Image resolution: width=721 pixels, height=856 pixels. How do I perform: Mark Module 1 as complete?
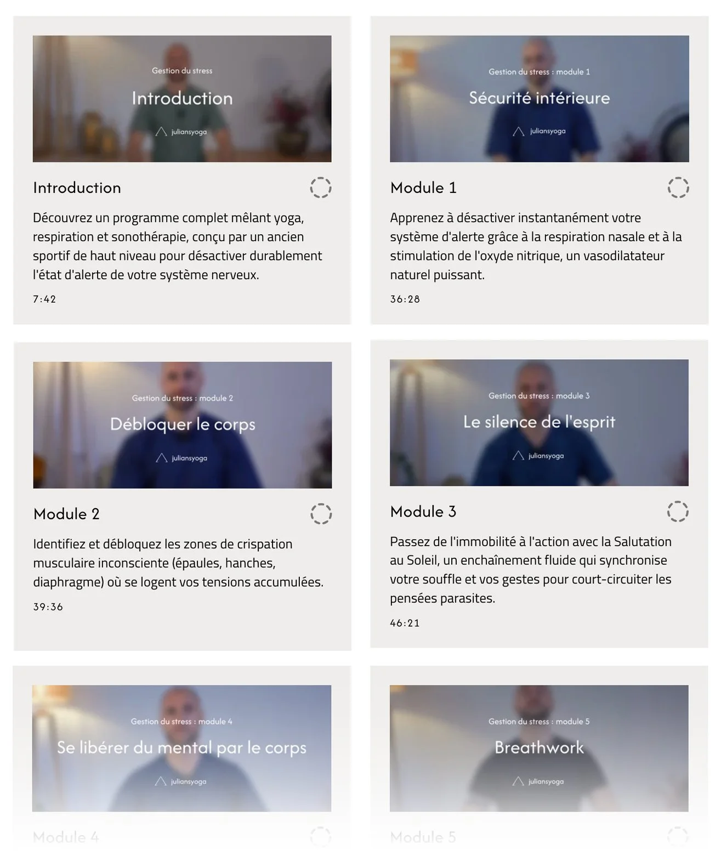tap(678, 188)
